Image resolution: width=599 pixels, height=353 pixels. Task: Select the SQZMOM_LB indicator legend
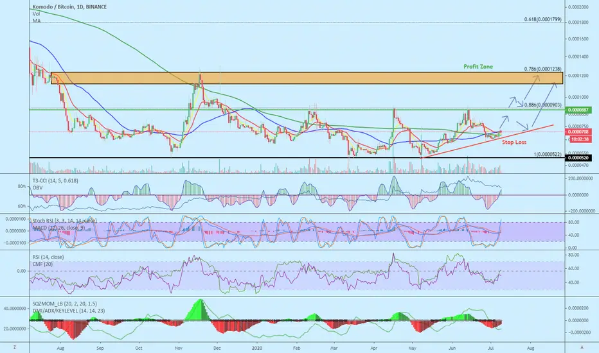point(64,304)
